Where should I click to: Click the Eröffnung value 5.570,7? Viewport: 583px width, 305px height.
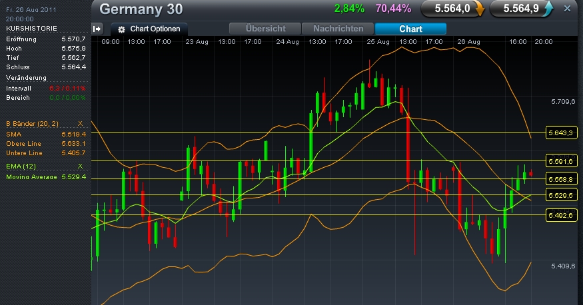click(73, 39)
